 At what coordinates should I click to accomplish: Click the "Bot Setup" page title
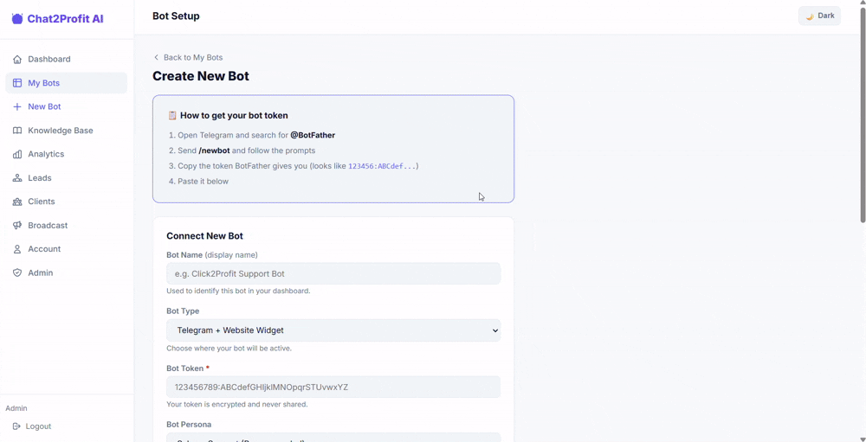click(x=176, y=16)
